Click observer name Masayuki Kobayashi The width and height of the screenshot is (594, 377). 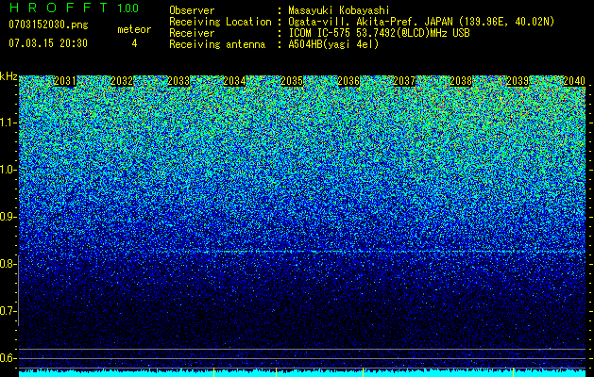[339, 11]
